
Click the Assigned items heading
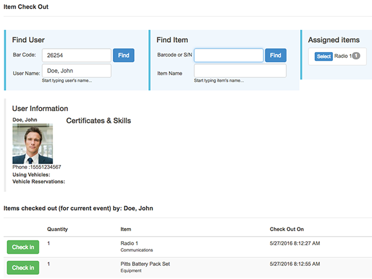pos(334,40)
